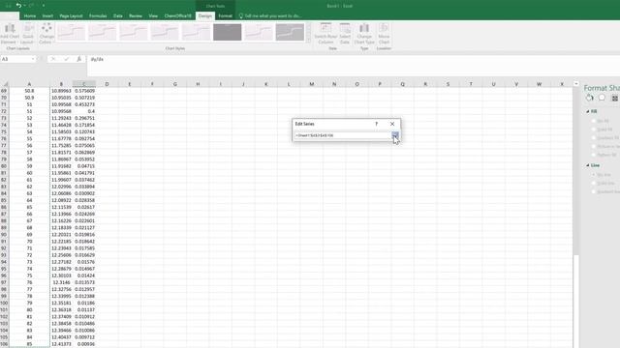Collapse the Fill section in Format pane
The height and width of the screenshot is (348, 620).
point(588,112)
